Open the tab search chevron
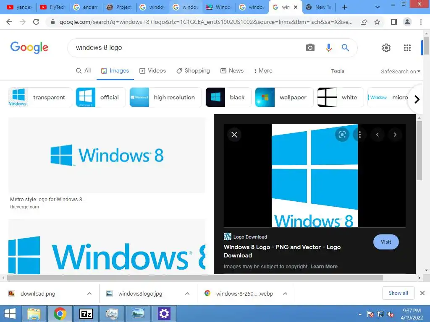Viewport: 430px width, 322px height. point(378,7)
